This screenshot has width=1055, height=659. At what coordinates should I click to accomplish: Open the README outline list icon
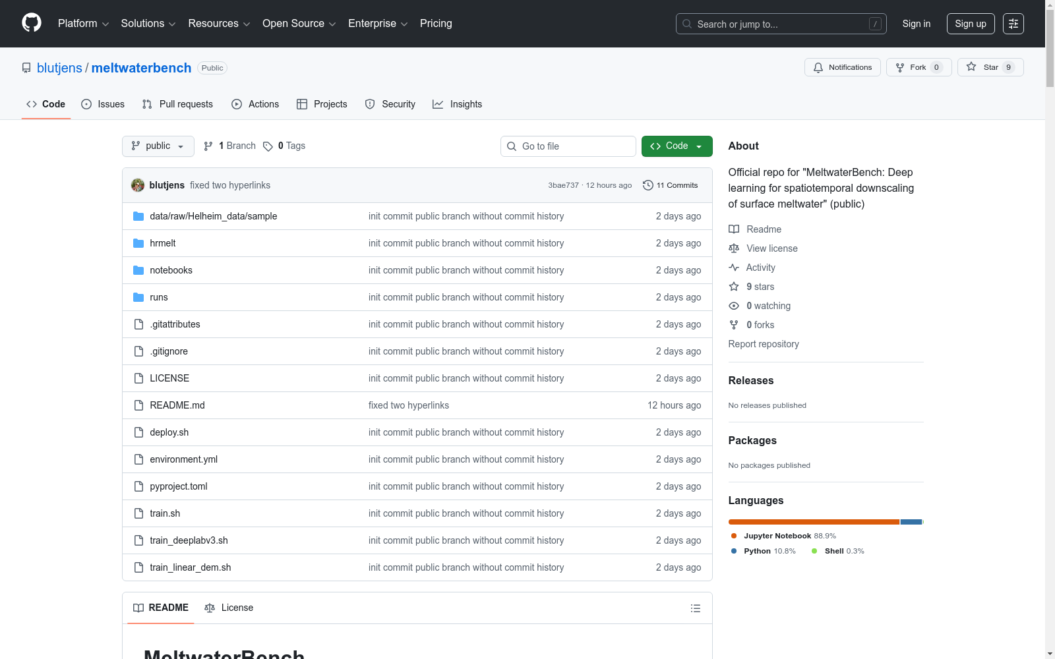coord(696,608)
